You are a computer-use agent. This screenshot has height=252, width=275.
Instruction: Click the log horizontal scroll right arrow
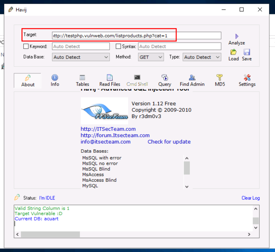(x=249, y=234)
